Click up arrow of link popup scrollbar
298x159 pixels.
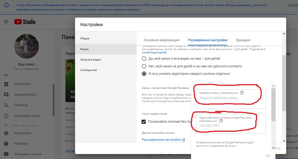click(273, 86)
